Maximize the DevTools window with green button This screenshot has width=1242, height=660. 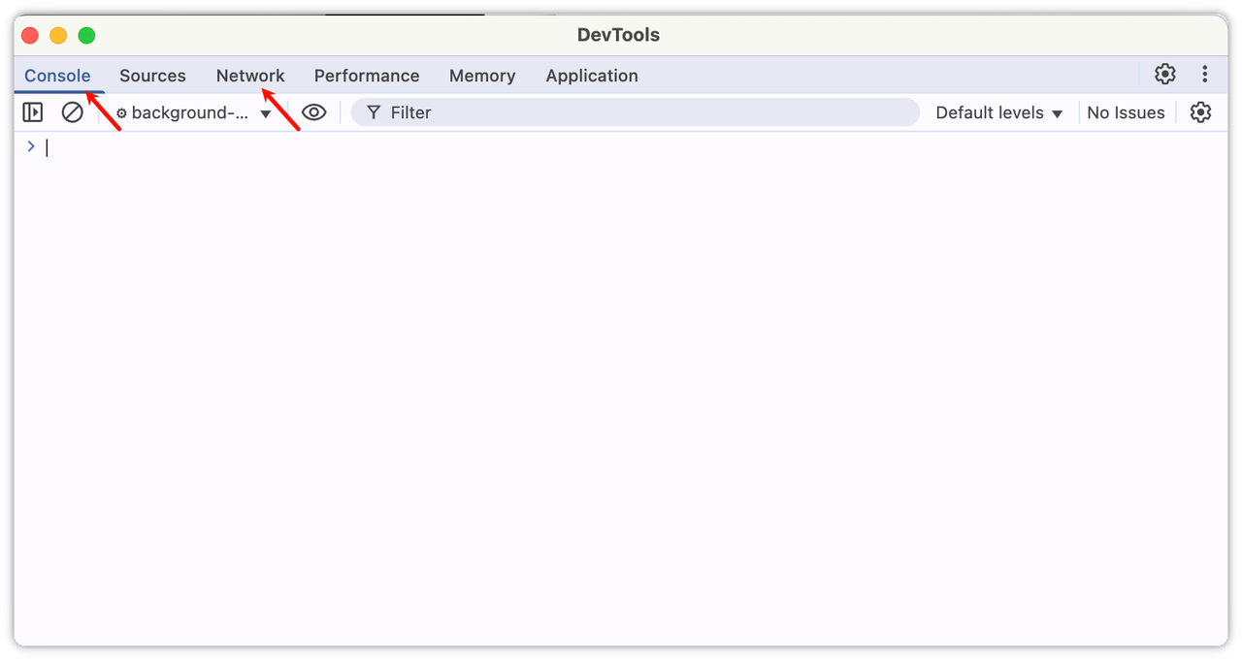coord(86,36)
